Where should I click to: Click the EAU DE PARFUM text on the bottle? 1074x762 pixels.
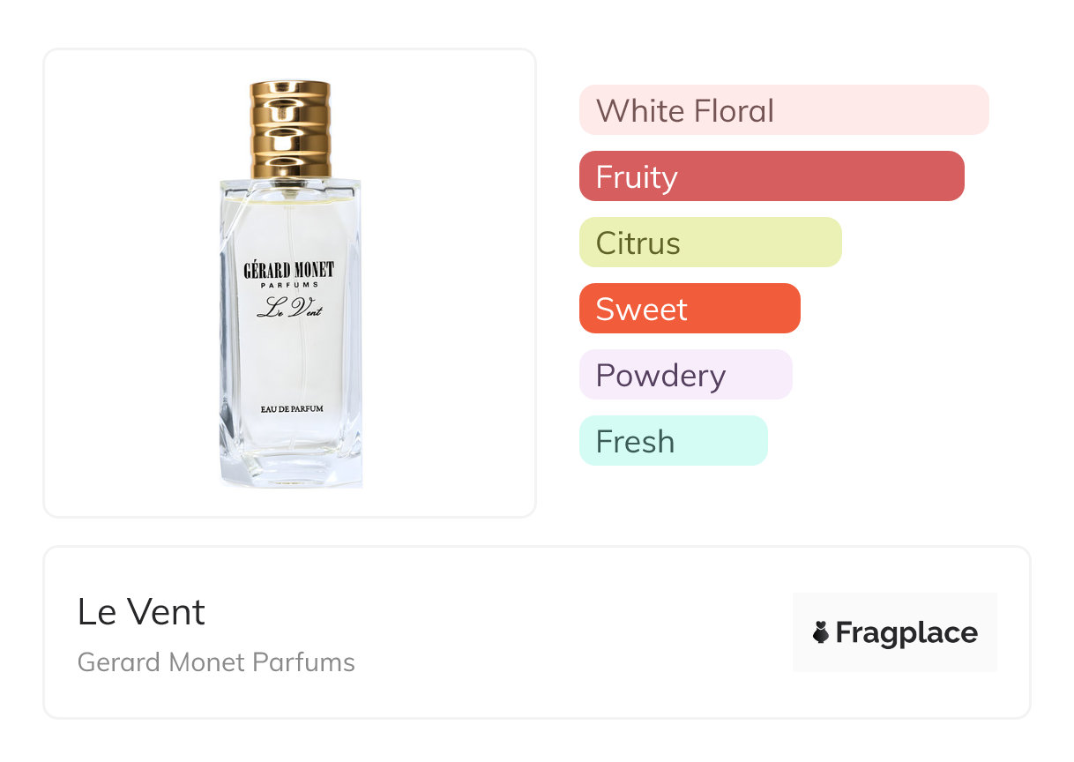[x=292, y=408]
